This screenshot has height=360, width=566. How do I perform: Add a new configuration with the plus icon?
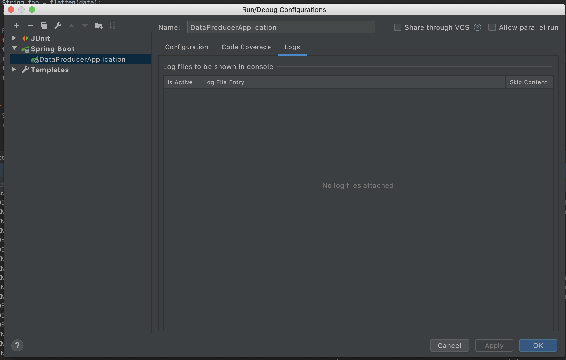pyautogui.click(x=17, y=26)
